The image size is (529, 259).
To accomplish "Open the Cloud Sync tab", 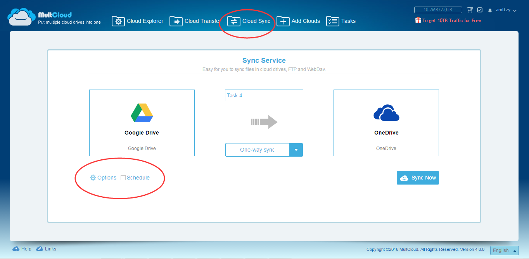I will tap(249, 21).
